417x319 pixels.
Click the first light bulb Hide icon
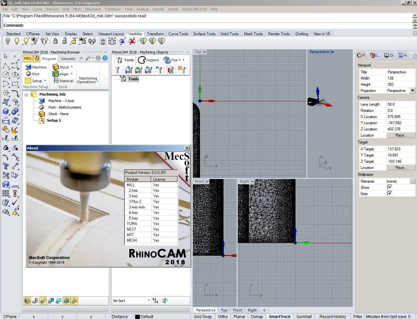(8, 41)
